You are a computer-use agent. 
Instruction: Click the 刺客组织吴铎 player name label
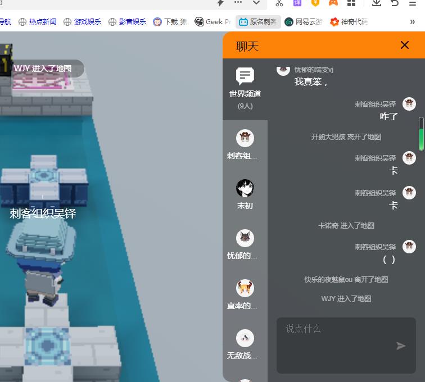click(x=43, y=213)
